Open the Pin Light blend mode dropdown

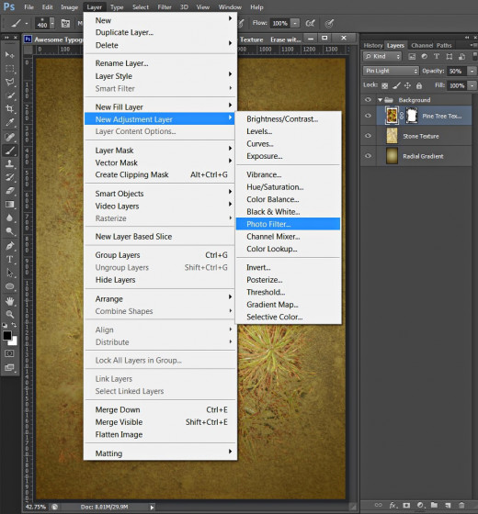[x=391, y=71]
